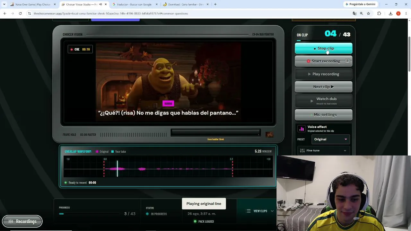Viewport: 411px width, 231px height.
Task: Click the overlap waveform playhead position
Action: click(117, 168)
